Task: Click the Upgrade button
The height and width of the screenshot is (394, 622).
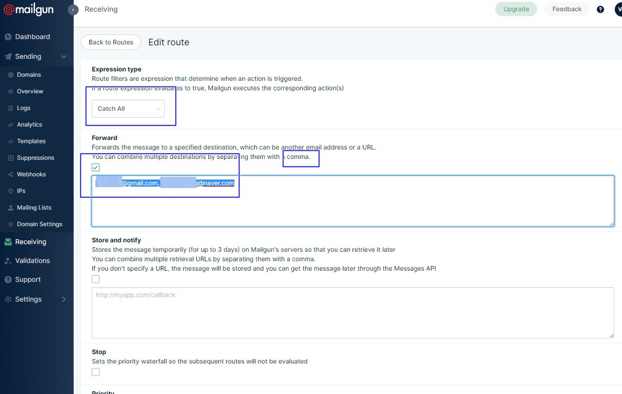Action: click(516, 9)
